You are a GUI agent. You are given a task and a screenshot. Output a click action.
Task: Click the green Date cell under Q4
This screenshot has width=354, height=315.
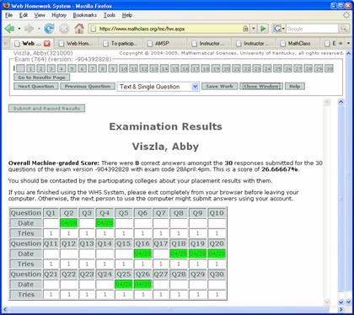point(105,223)
